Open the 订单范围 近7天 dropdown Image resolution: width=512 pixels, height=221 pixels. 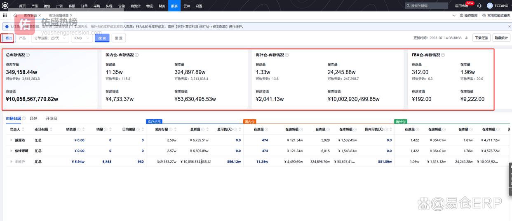pos(50,38)
